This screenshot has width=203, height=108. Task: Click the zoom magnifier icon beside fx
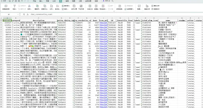(24, 14)
